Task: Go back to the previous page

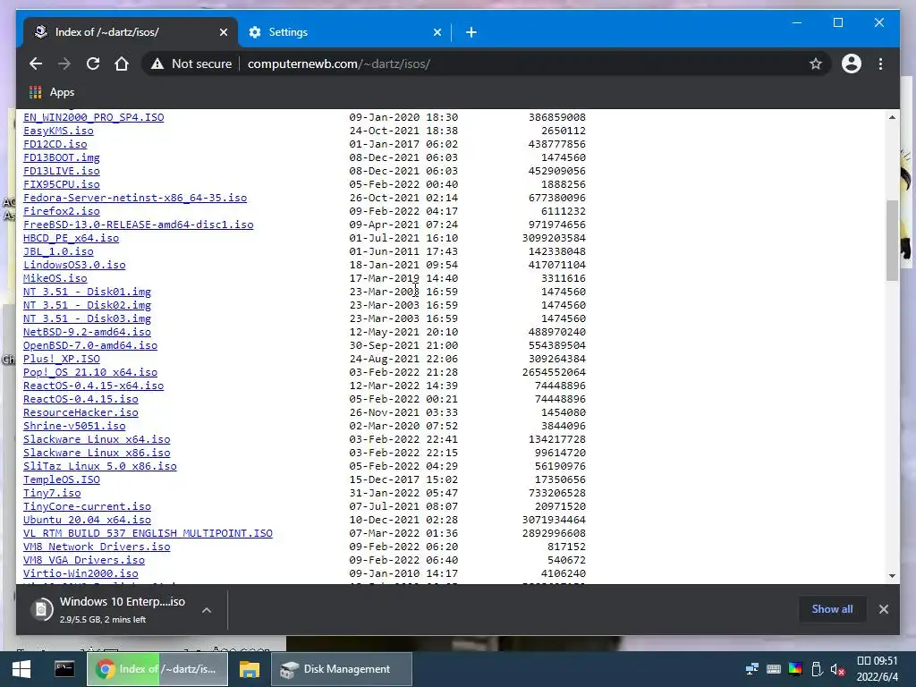Action: point(36,64)
